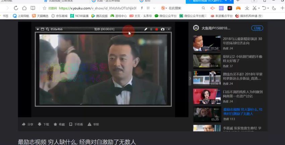Open the browser downloads icon
This screenshot has width=285, height=145.
(x=247, y=8)
